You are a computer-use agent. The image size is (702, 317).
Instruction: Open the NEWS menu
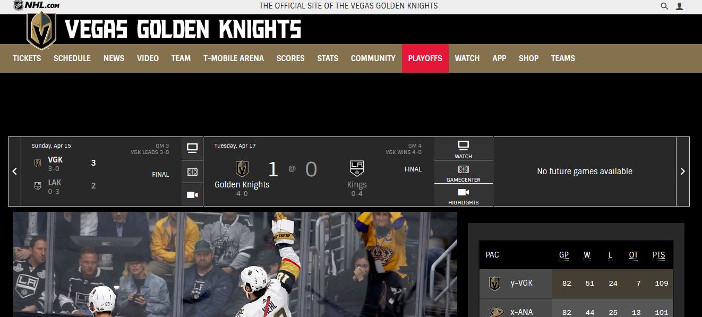[114, 58]
